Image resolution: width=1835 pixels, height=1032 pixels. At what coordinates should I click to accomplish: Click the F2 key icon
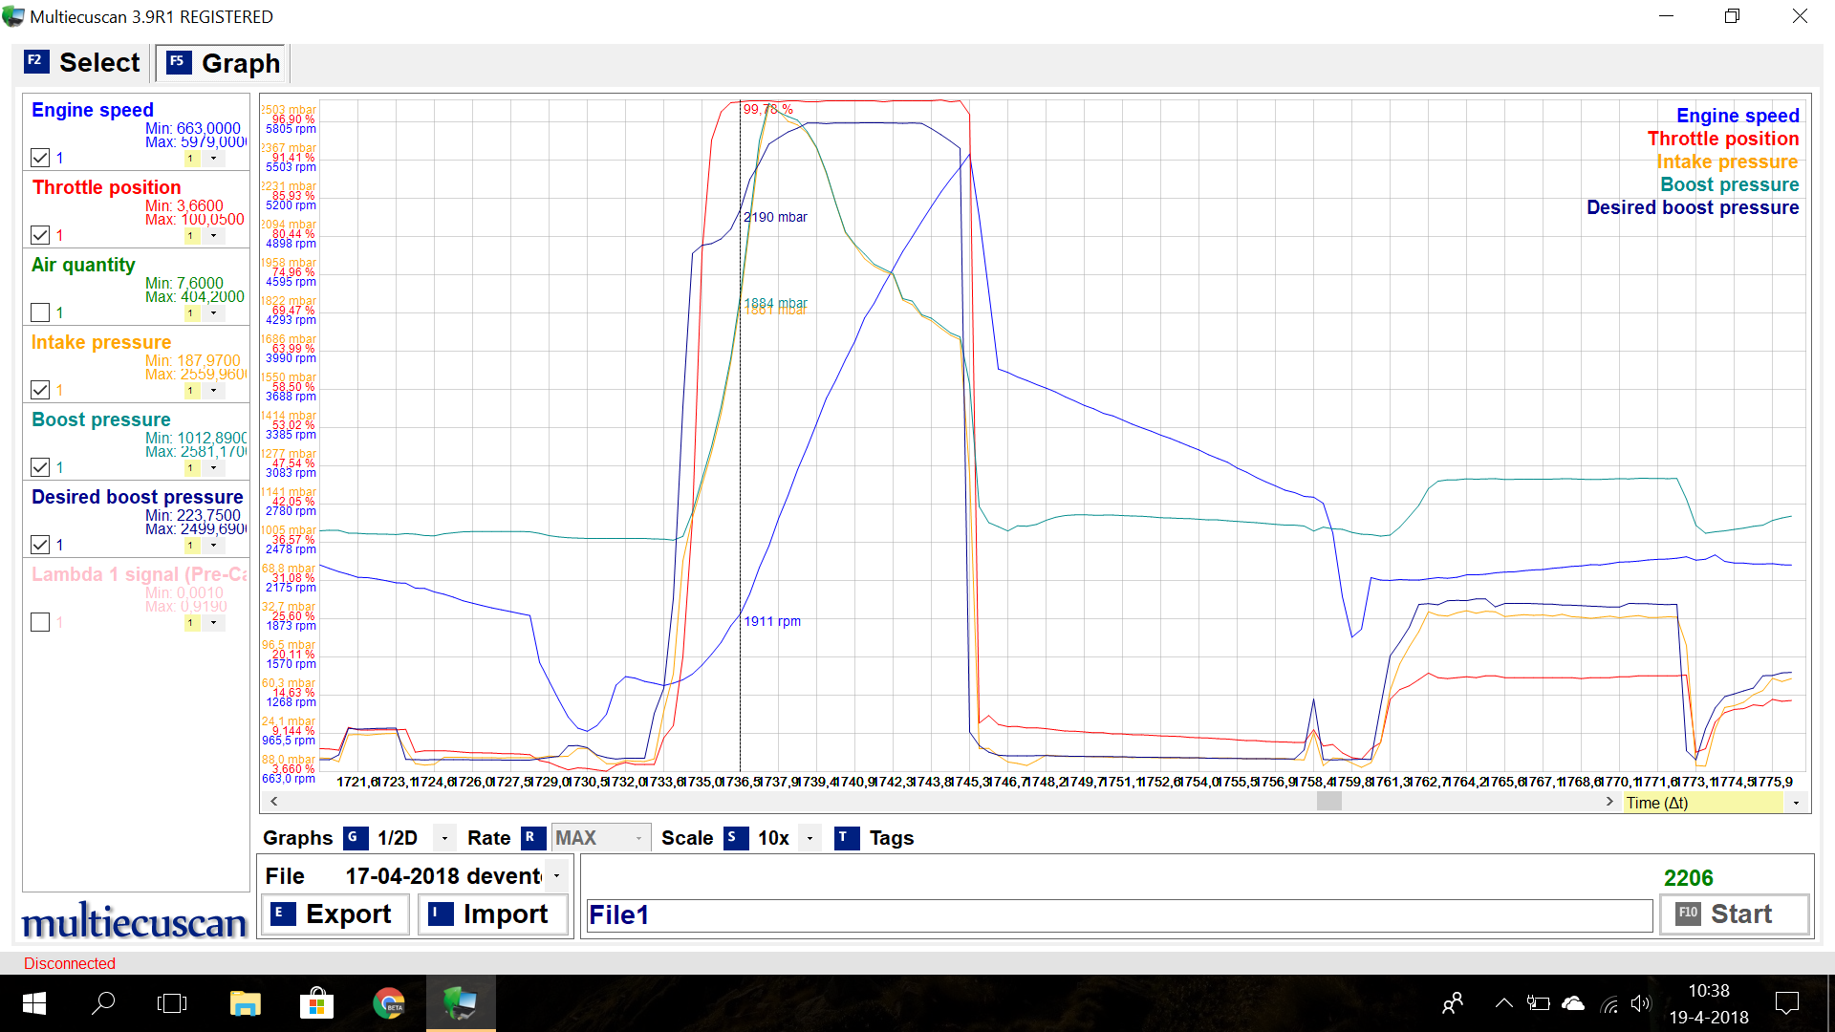coord(35,61)
